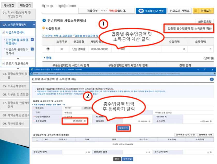Click the 메뉴펼침 button
Screen dimensions: 217x164
[9, 5]
